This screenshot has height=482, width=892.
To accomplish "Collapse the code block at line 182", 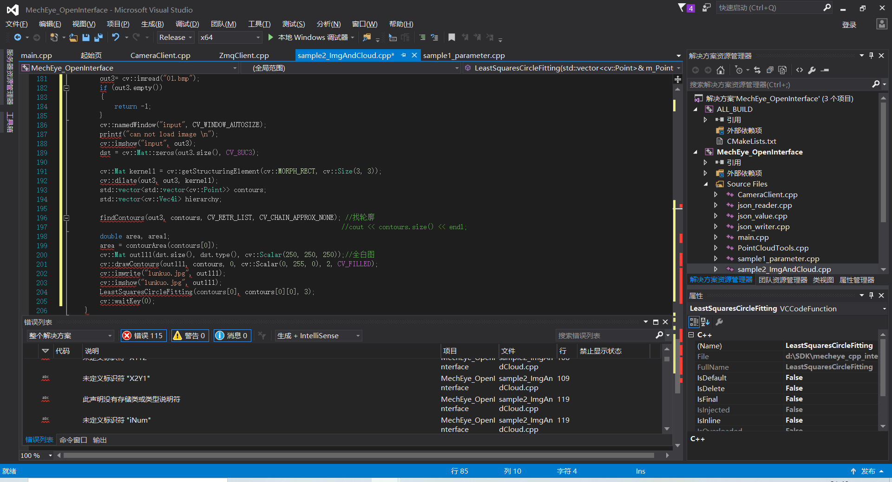I will [66, 88].
